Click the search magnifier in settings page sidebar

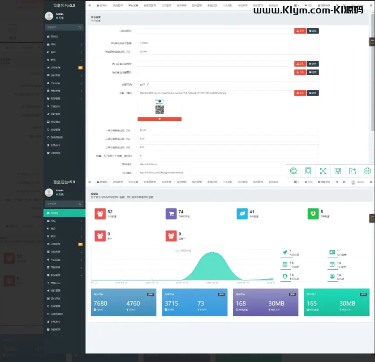click(80, 27)
